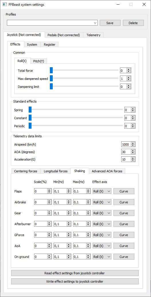Decrease Afterburner Max(Hz) spinner down arrow
Image resolution: width=151 pixels, height=297 pixels.
pyautogui.click(x=88, y=225)
